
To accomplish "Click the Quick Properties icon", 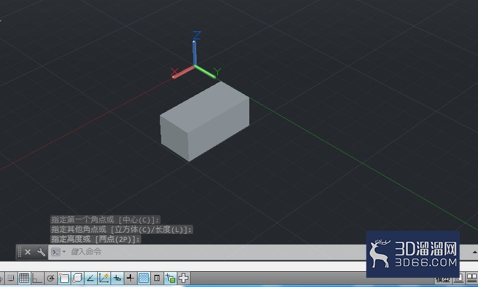I will (x=157, y=278).
